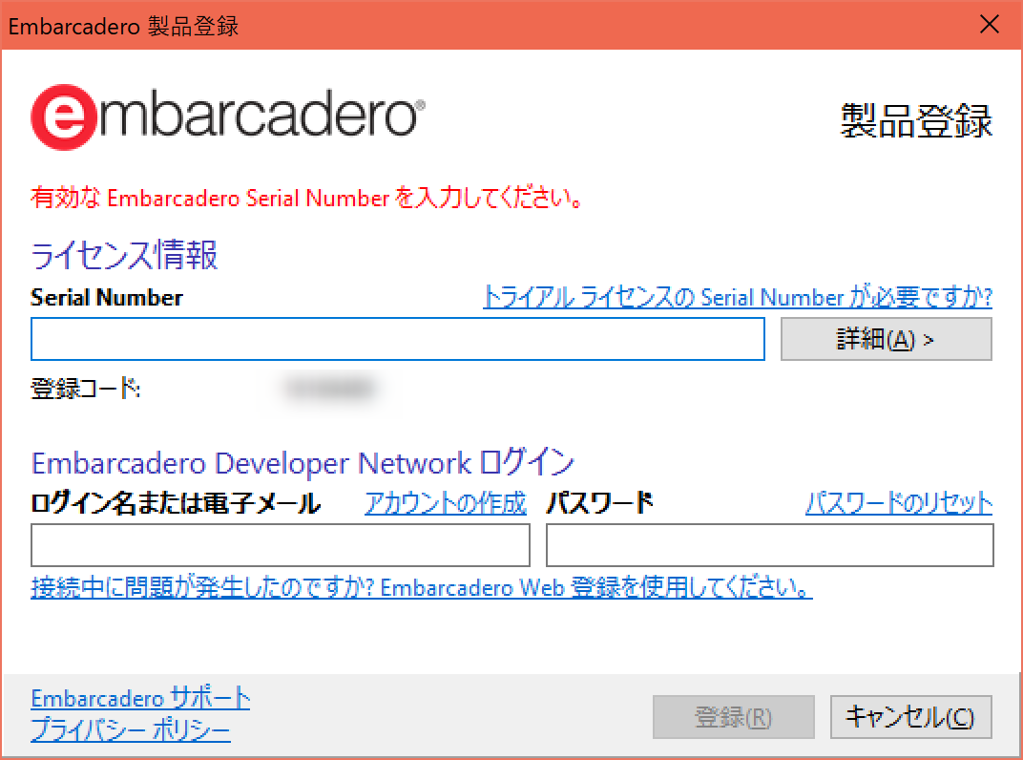Click the キャンセル(C) button
The width and height of the screenshot is (1023, 760).
pyautogui.click(x=910, y=717)
